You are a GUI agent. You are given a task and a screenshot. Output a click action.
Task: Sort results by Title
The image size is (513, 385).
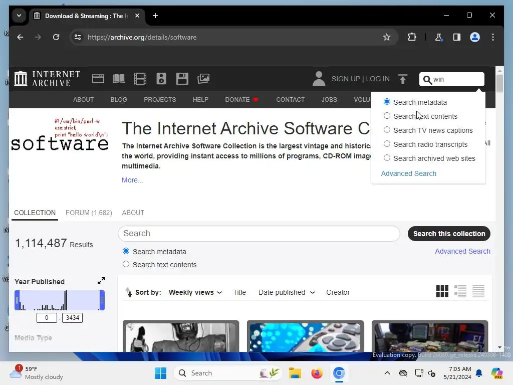pos(239,292)
